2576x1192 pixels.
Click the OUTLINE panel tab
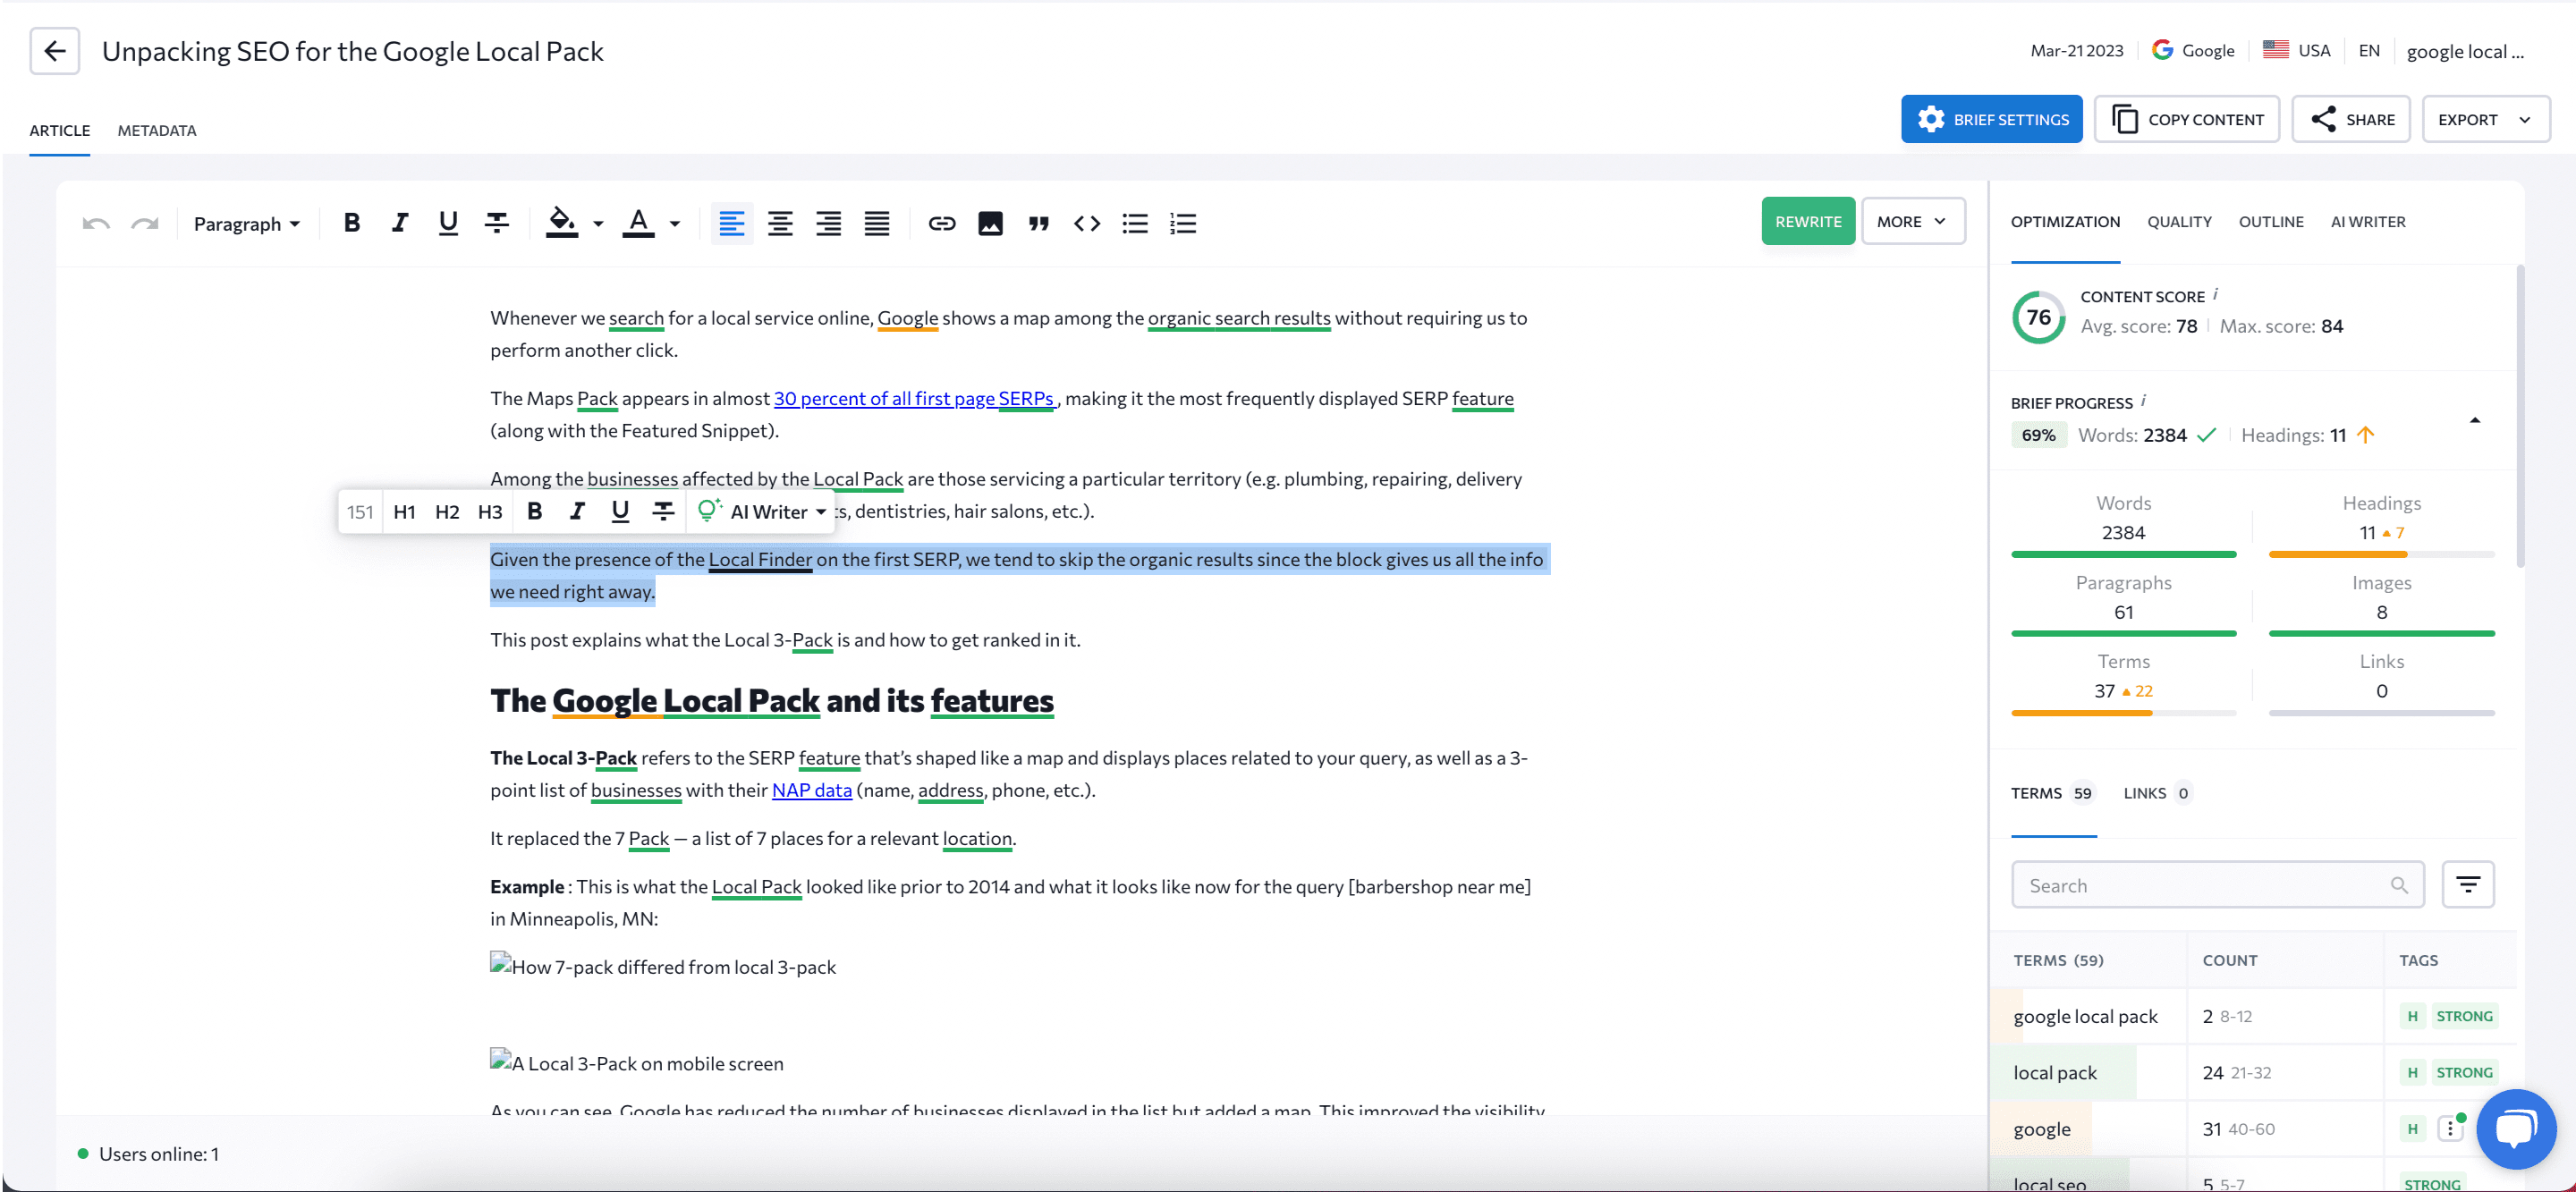click(x=2270, y=222)
